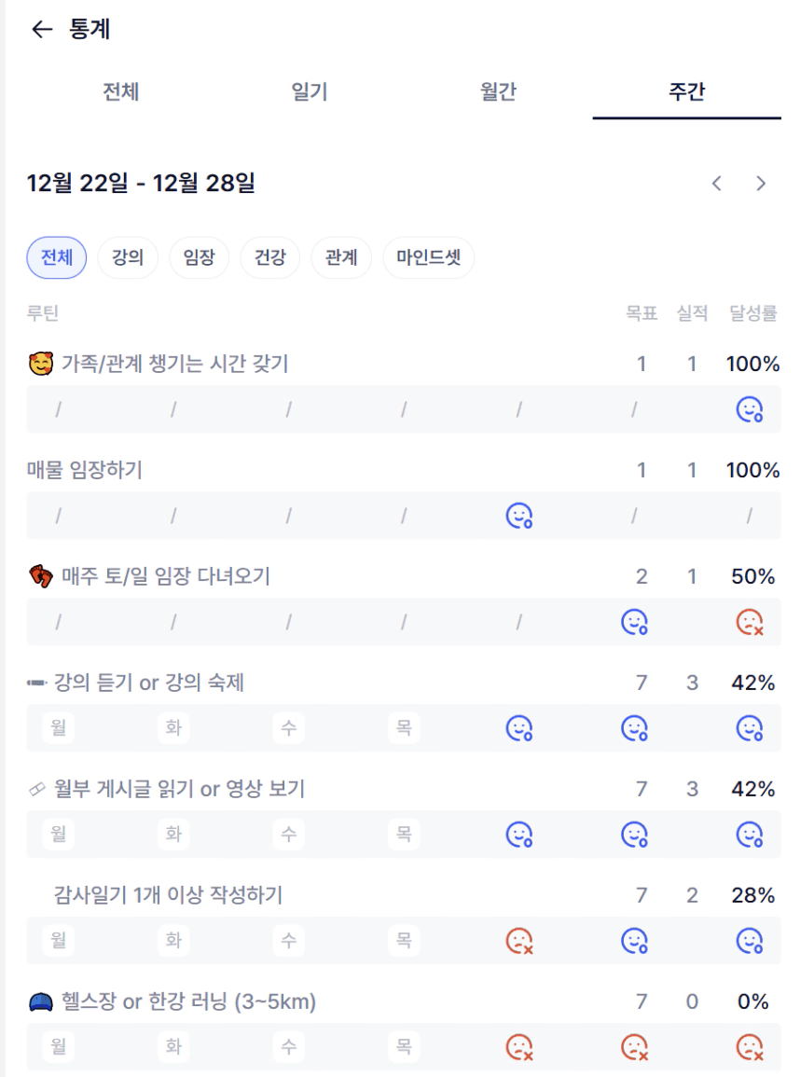Select the 임장 category filter chip
The width and height of the screenshot is (800, 1077).
click(200, 257)
